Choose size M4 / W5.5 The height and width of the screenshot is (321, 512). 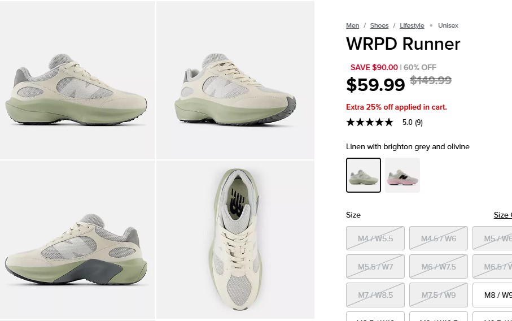pos(375,238)
